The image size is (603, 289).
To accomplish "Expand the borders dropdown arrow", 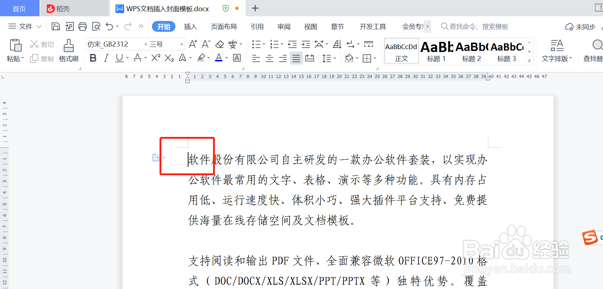I will click(375, 58).
